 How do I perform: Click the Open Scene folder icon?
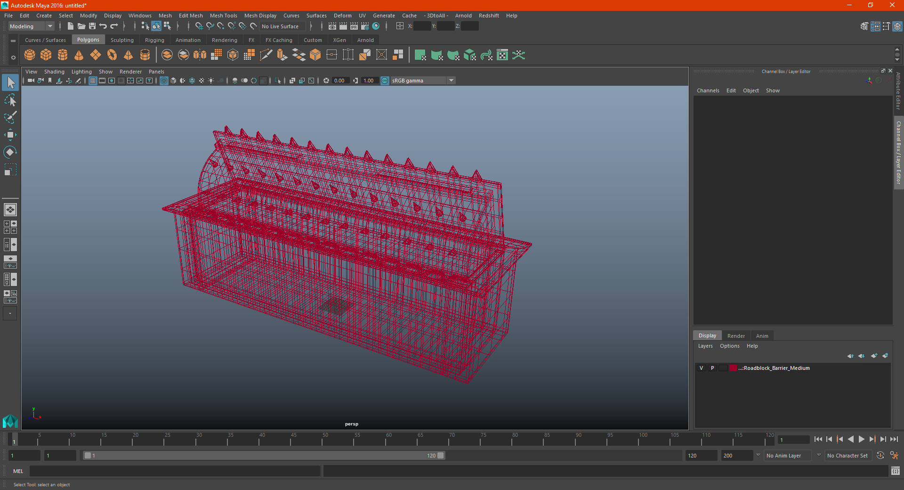tap(81, 26)
